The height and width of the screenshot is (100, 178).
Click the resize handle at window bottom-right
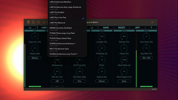[x=154, y=89]
